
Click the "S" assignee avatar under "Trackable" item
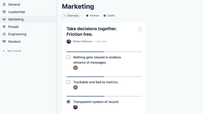pos(75,87)
